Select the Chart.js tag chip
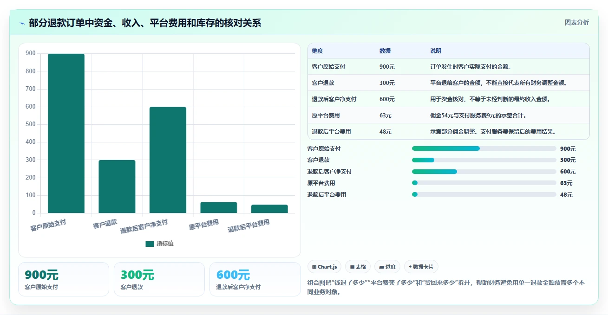This screenshot has height=315, width=608. (324, 267)
